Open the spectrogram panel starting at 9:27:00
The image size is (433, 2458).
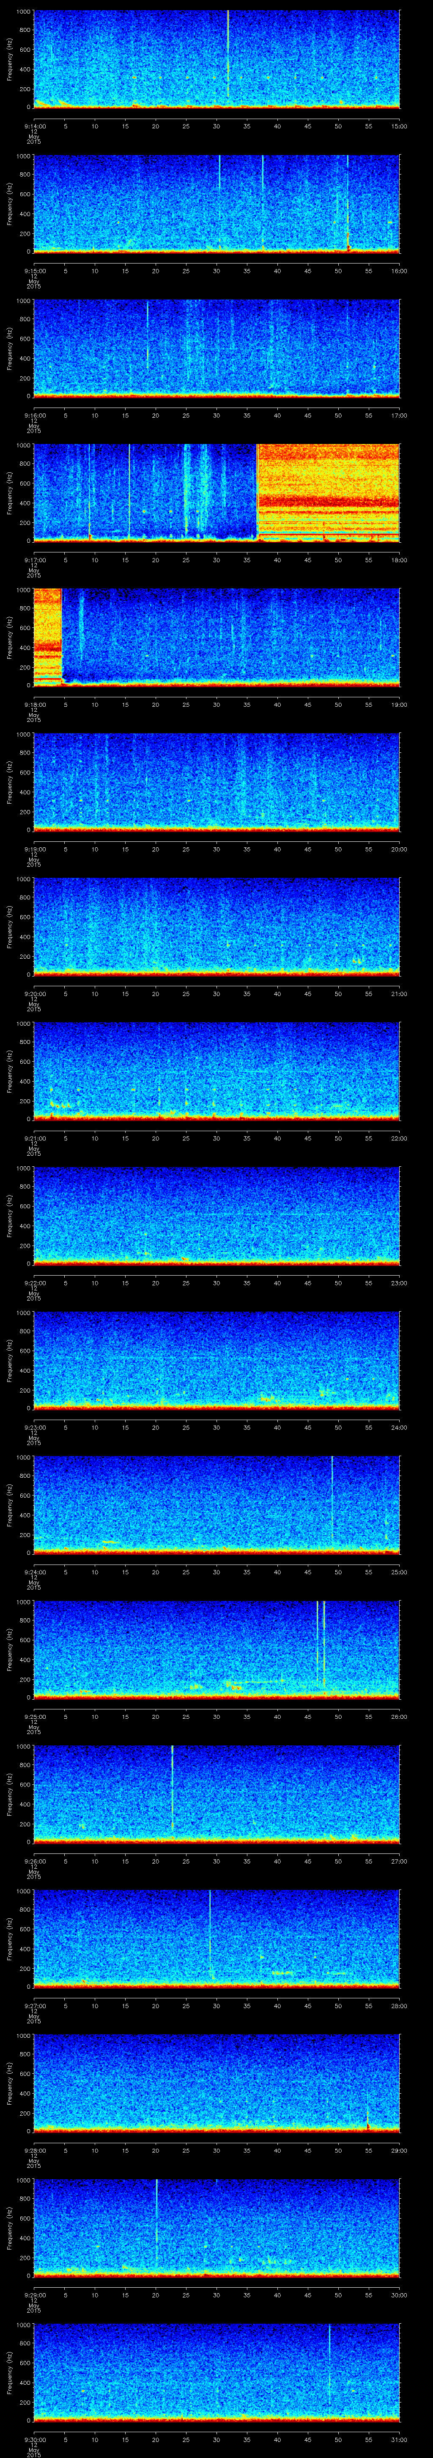pyautogui.click(x=216, y=1939)
